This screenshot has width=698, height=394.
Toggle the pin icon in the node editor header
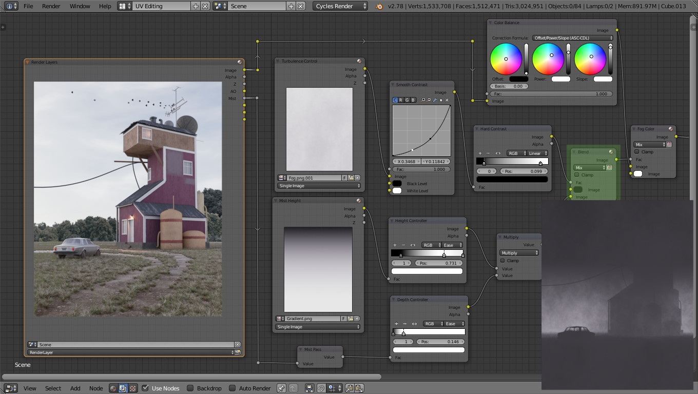pos(281,388)
